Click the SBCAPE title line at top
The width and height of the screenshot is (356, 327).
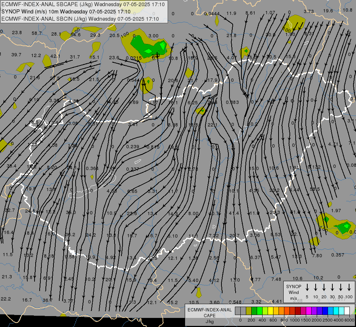click(x=83, y=4)
